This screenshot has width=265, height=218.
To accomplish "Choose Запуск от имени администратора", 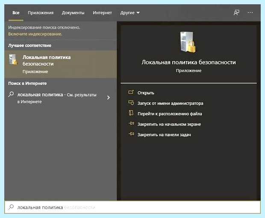I will pos(171,103).
